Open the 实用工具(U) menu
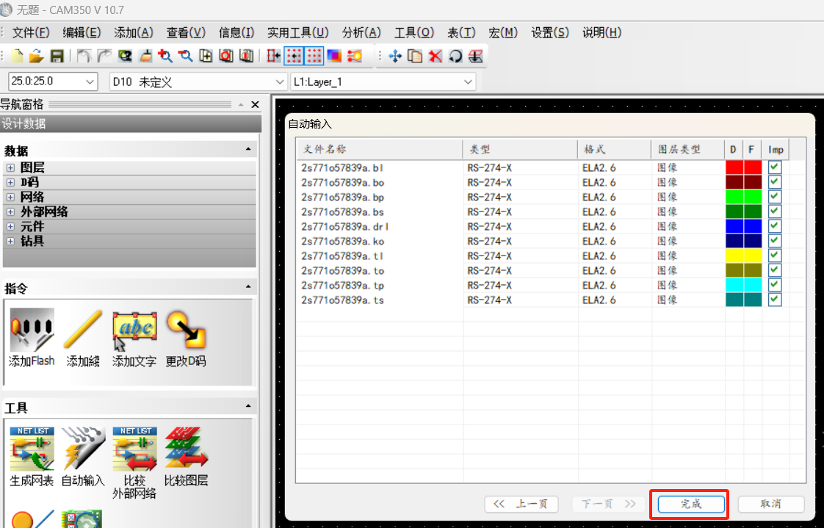The image size is (824, 528). pos(297,32)
